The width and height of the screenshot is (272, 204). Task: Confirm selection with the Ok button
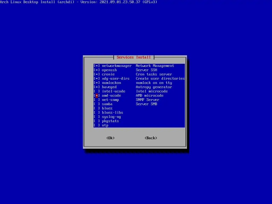[110, 138]
